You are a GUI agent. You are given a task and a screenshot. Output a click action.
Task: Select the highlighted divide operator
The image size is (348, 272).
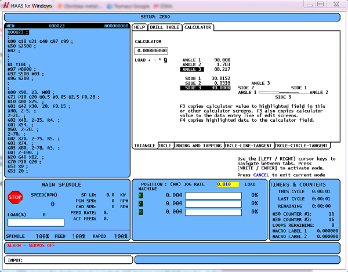pos(165,60)
